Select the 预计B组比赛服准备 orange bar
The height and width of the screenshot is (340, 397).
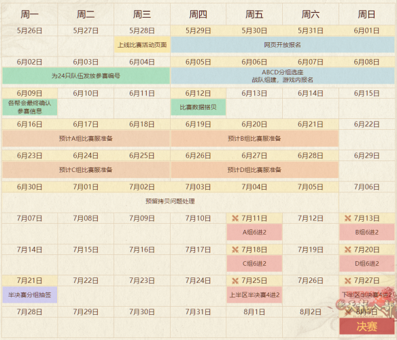(x=254, y=138)
